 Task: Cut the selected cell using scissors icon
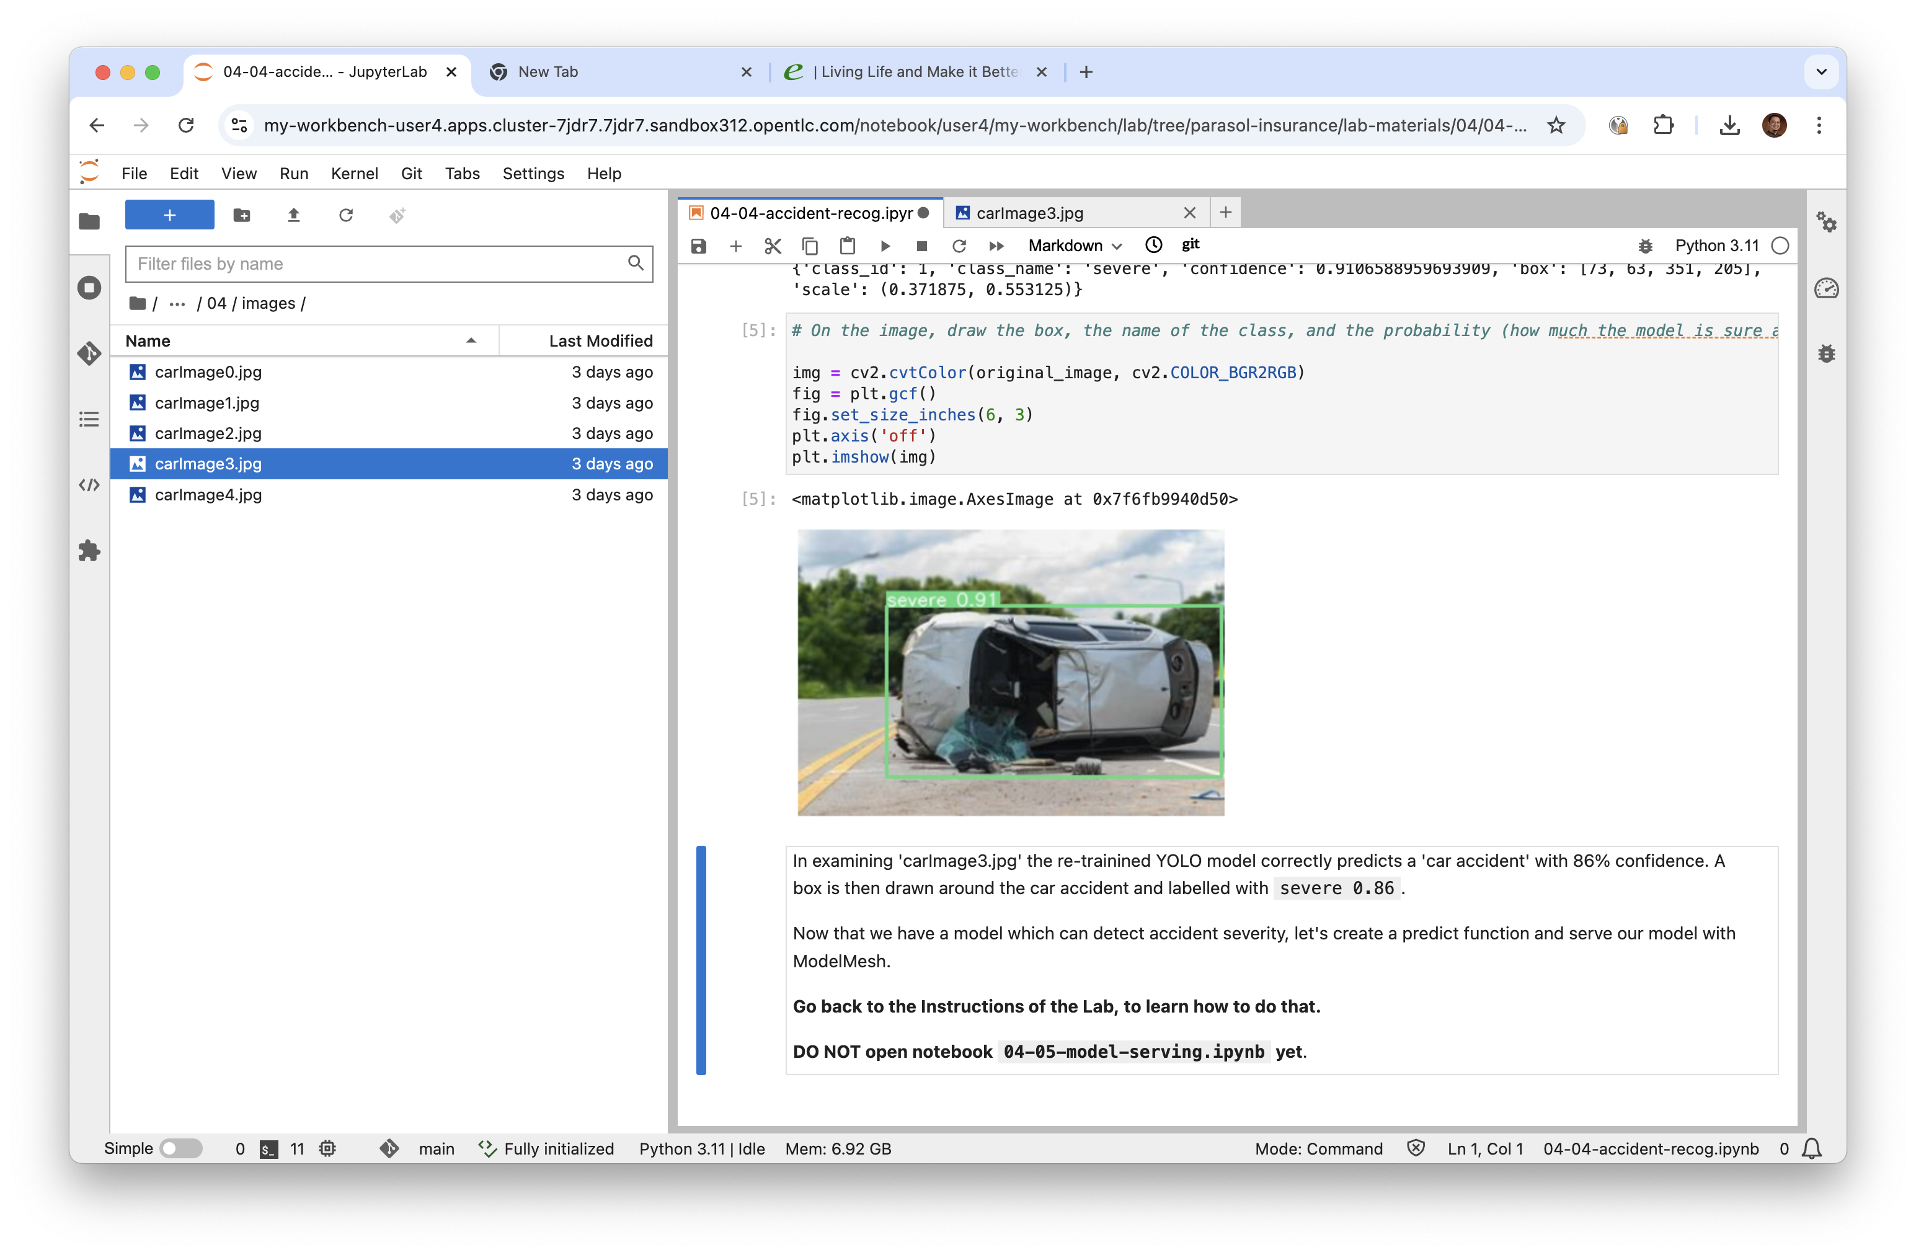pyautogui.click(x=772, y=246)
